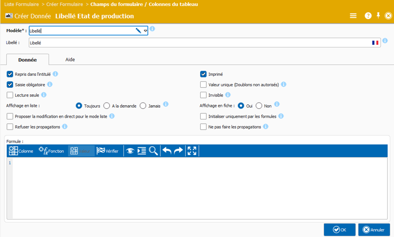Image resolution: width=394 pixels, height=237 pixels.
Task: Expand the formula editor to fullscreen
Action: coord(192,151)
